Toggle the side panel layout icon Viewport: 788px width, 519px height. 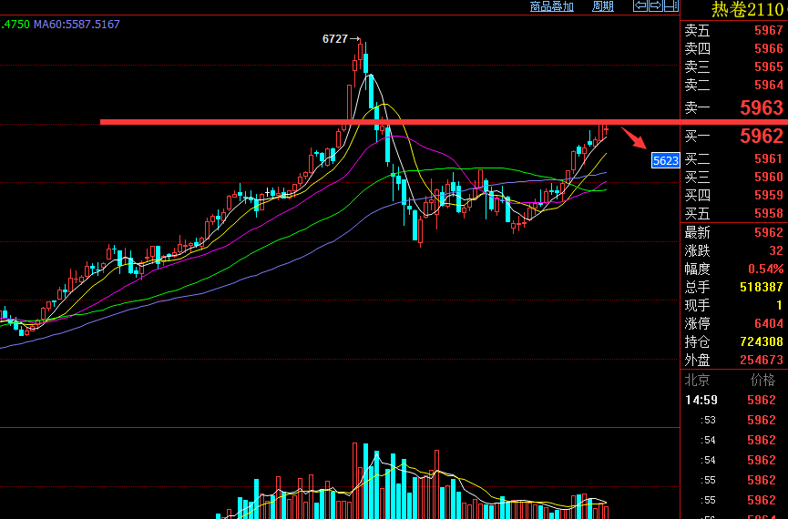[670, 6]
